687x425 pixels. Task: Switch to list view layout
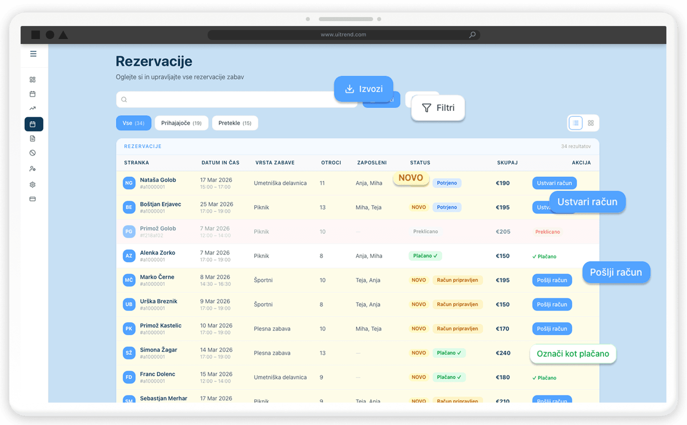coord(575,123)
